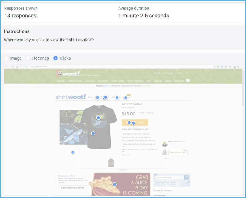The height and width of the screenshot is (198, 246).
Task: Click the browser home icon
Action: pyautogui.click(x=17, y=66)
